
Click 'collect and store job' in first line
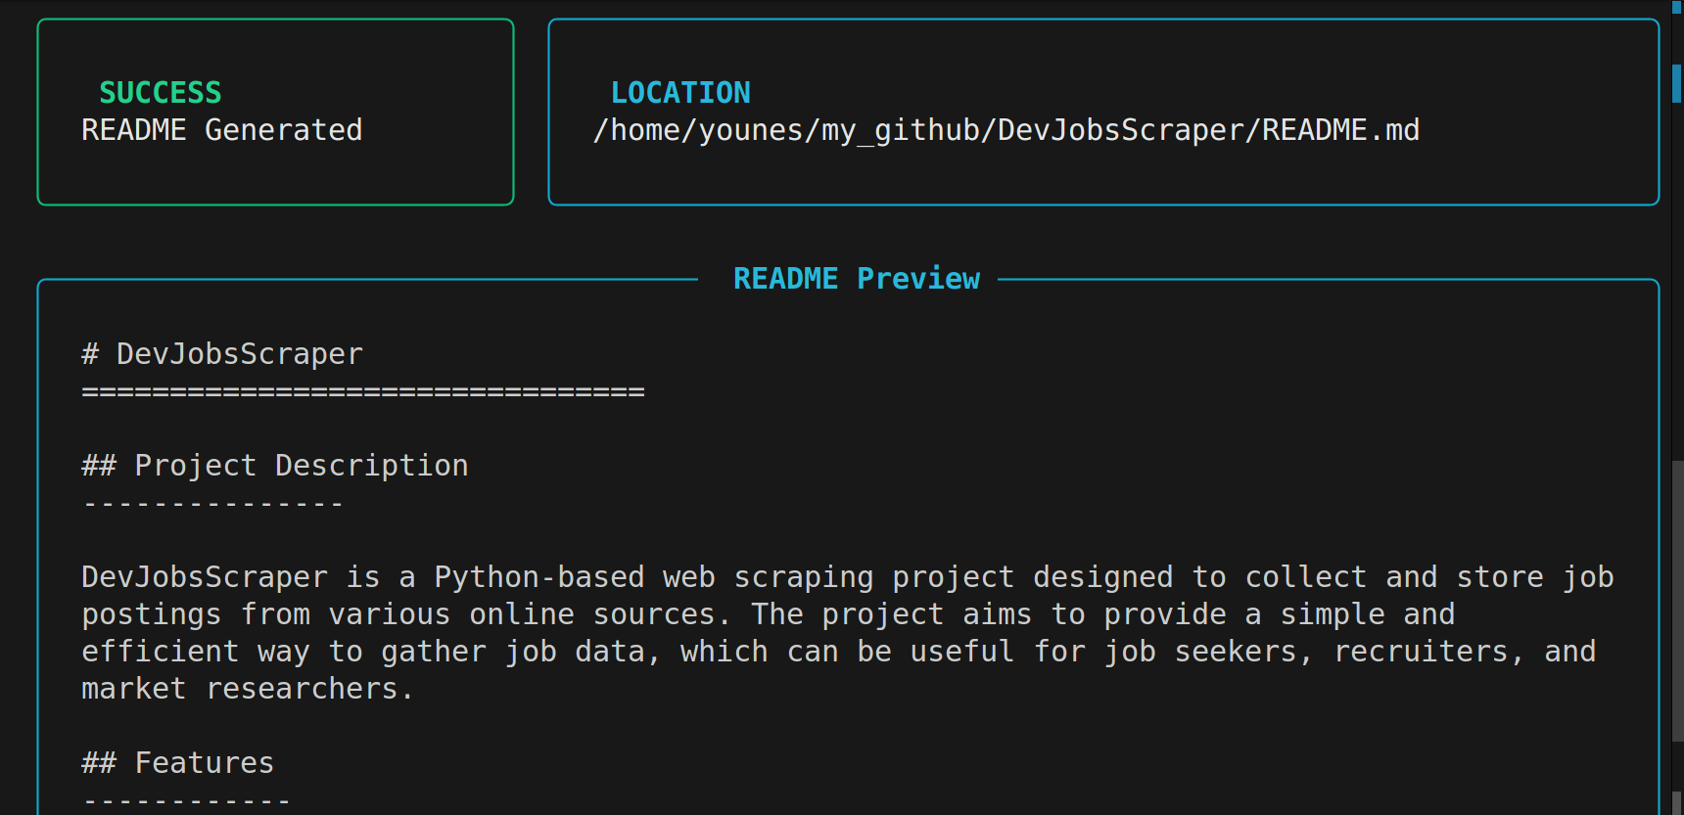(x=1428, y=577)
